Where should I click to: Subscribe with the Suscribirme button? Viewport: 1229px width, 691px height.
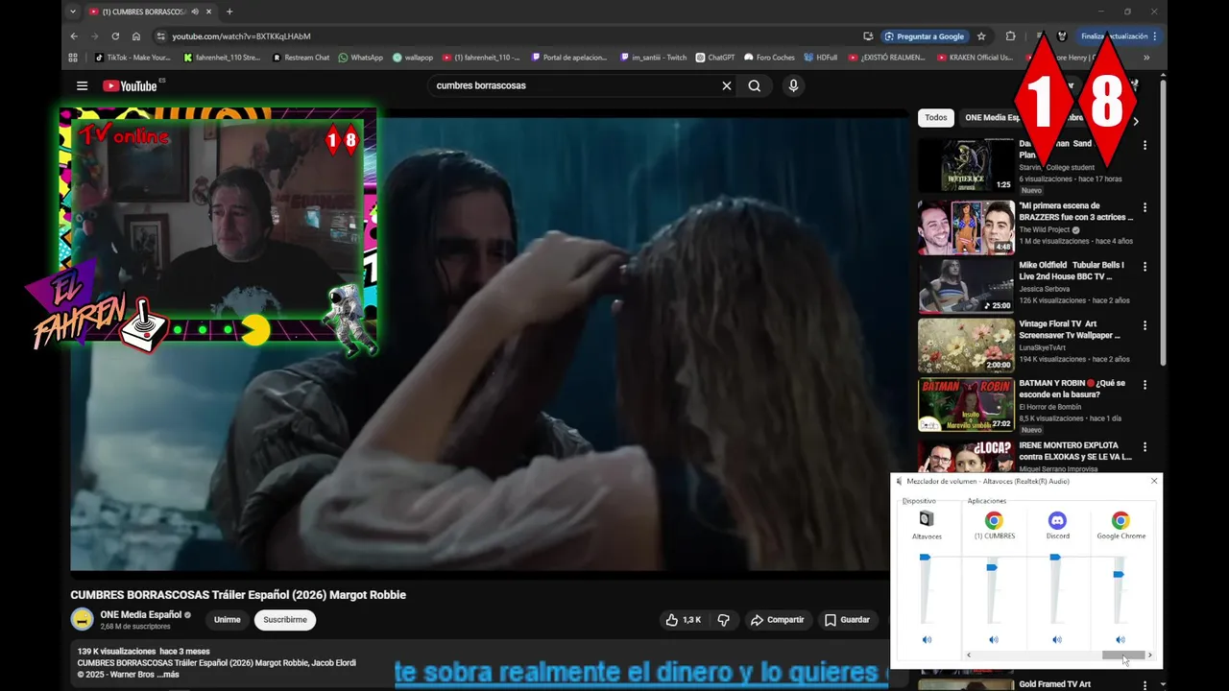pyautogui.click(x=285, y=620)
